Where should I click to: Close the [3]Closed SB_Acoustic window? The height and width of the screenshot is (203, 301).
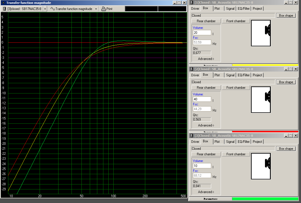coord(296,136)
